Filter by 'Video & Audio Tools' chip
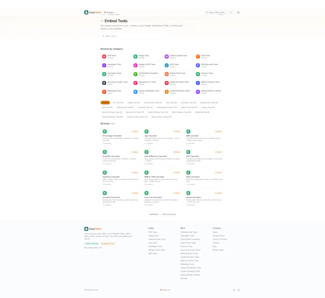Screen dimensions: 325x298 pyautogui.click(x=153, y=102)
